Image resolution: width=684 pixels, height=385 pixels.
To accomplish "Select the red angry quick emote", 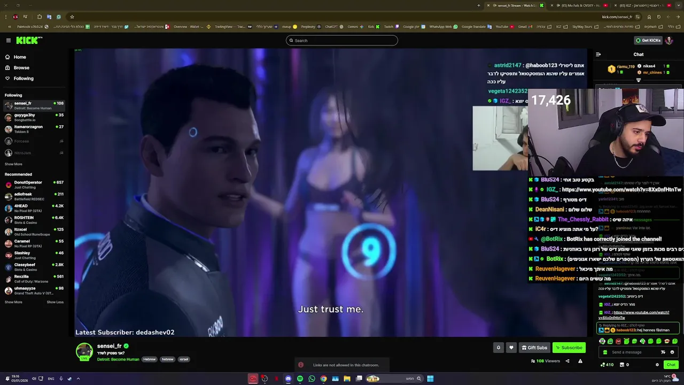I will coord(618,341).
